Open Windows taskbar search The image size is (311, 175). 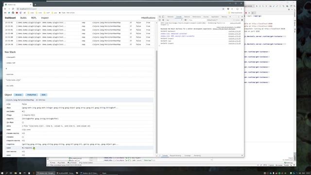click(6, 173)
